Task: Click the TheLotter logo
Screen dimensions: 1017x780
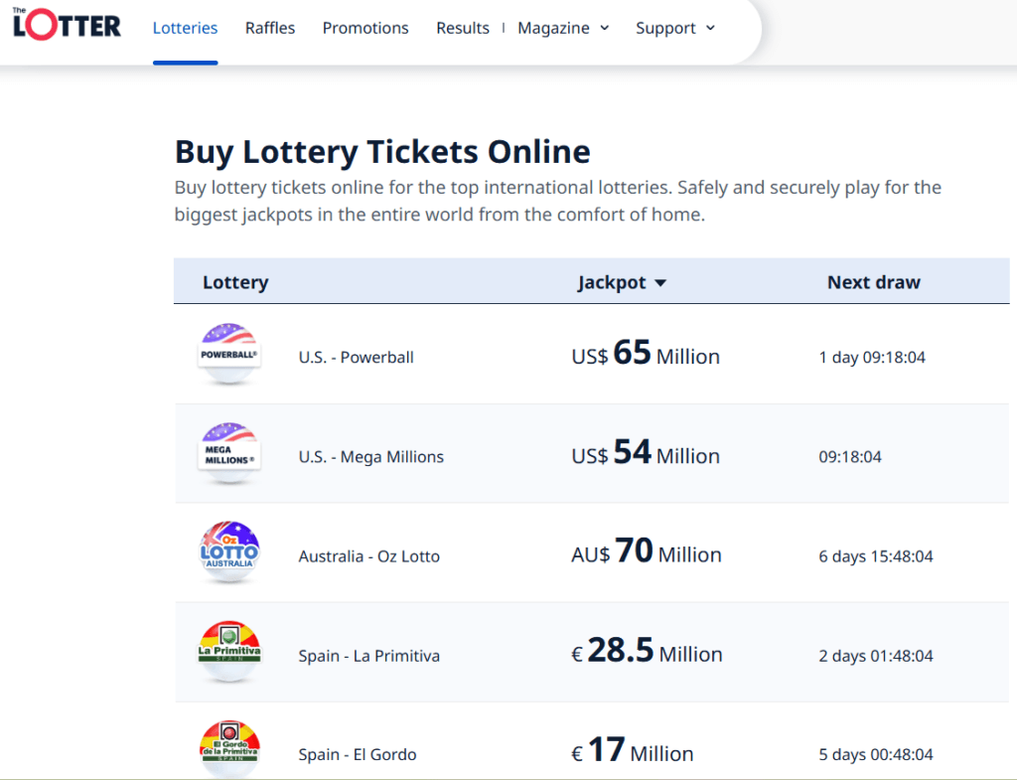Action: click(67, 24)
